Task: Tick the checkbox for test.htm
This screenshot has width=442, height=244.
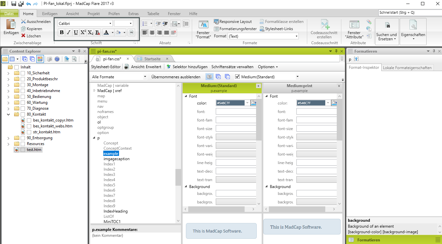Action: pos(23,150)
